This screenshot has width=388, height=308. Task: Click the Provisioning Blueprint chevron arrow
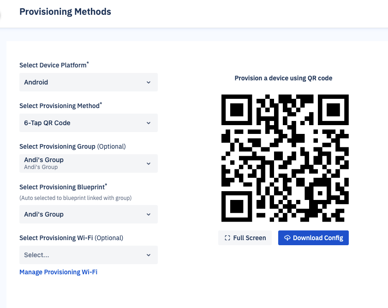click(149, 214)
